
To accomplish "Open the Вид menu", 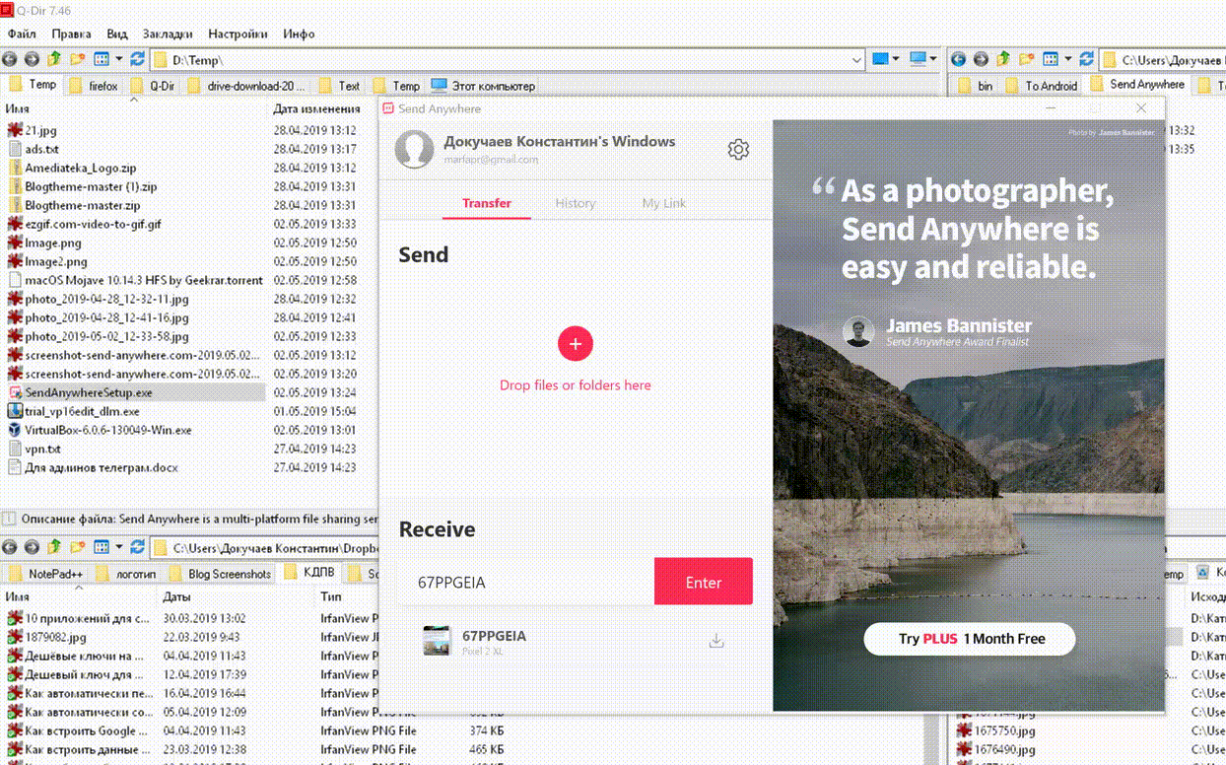I will (x=117, y=34).
